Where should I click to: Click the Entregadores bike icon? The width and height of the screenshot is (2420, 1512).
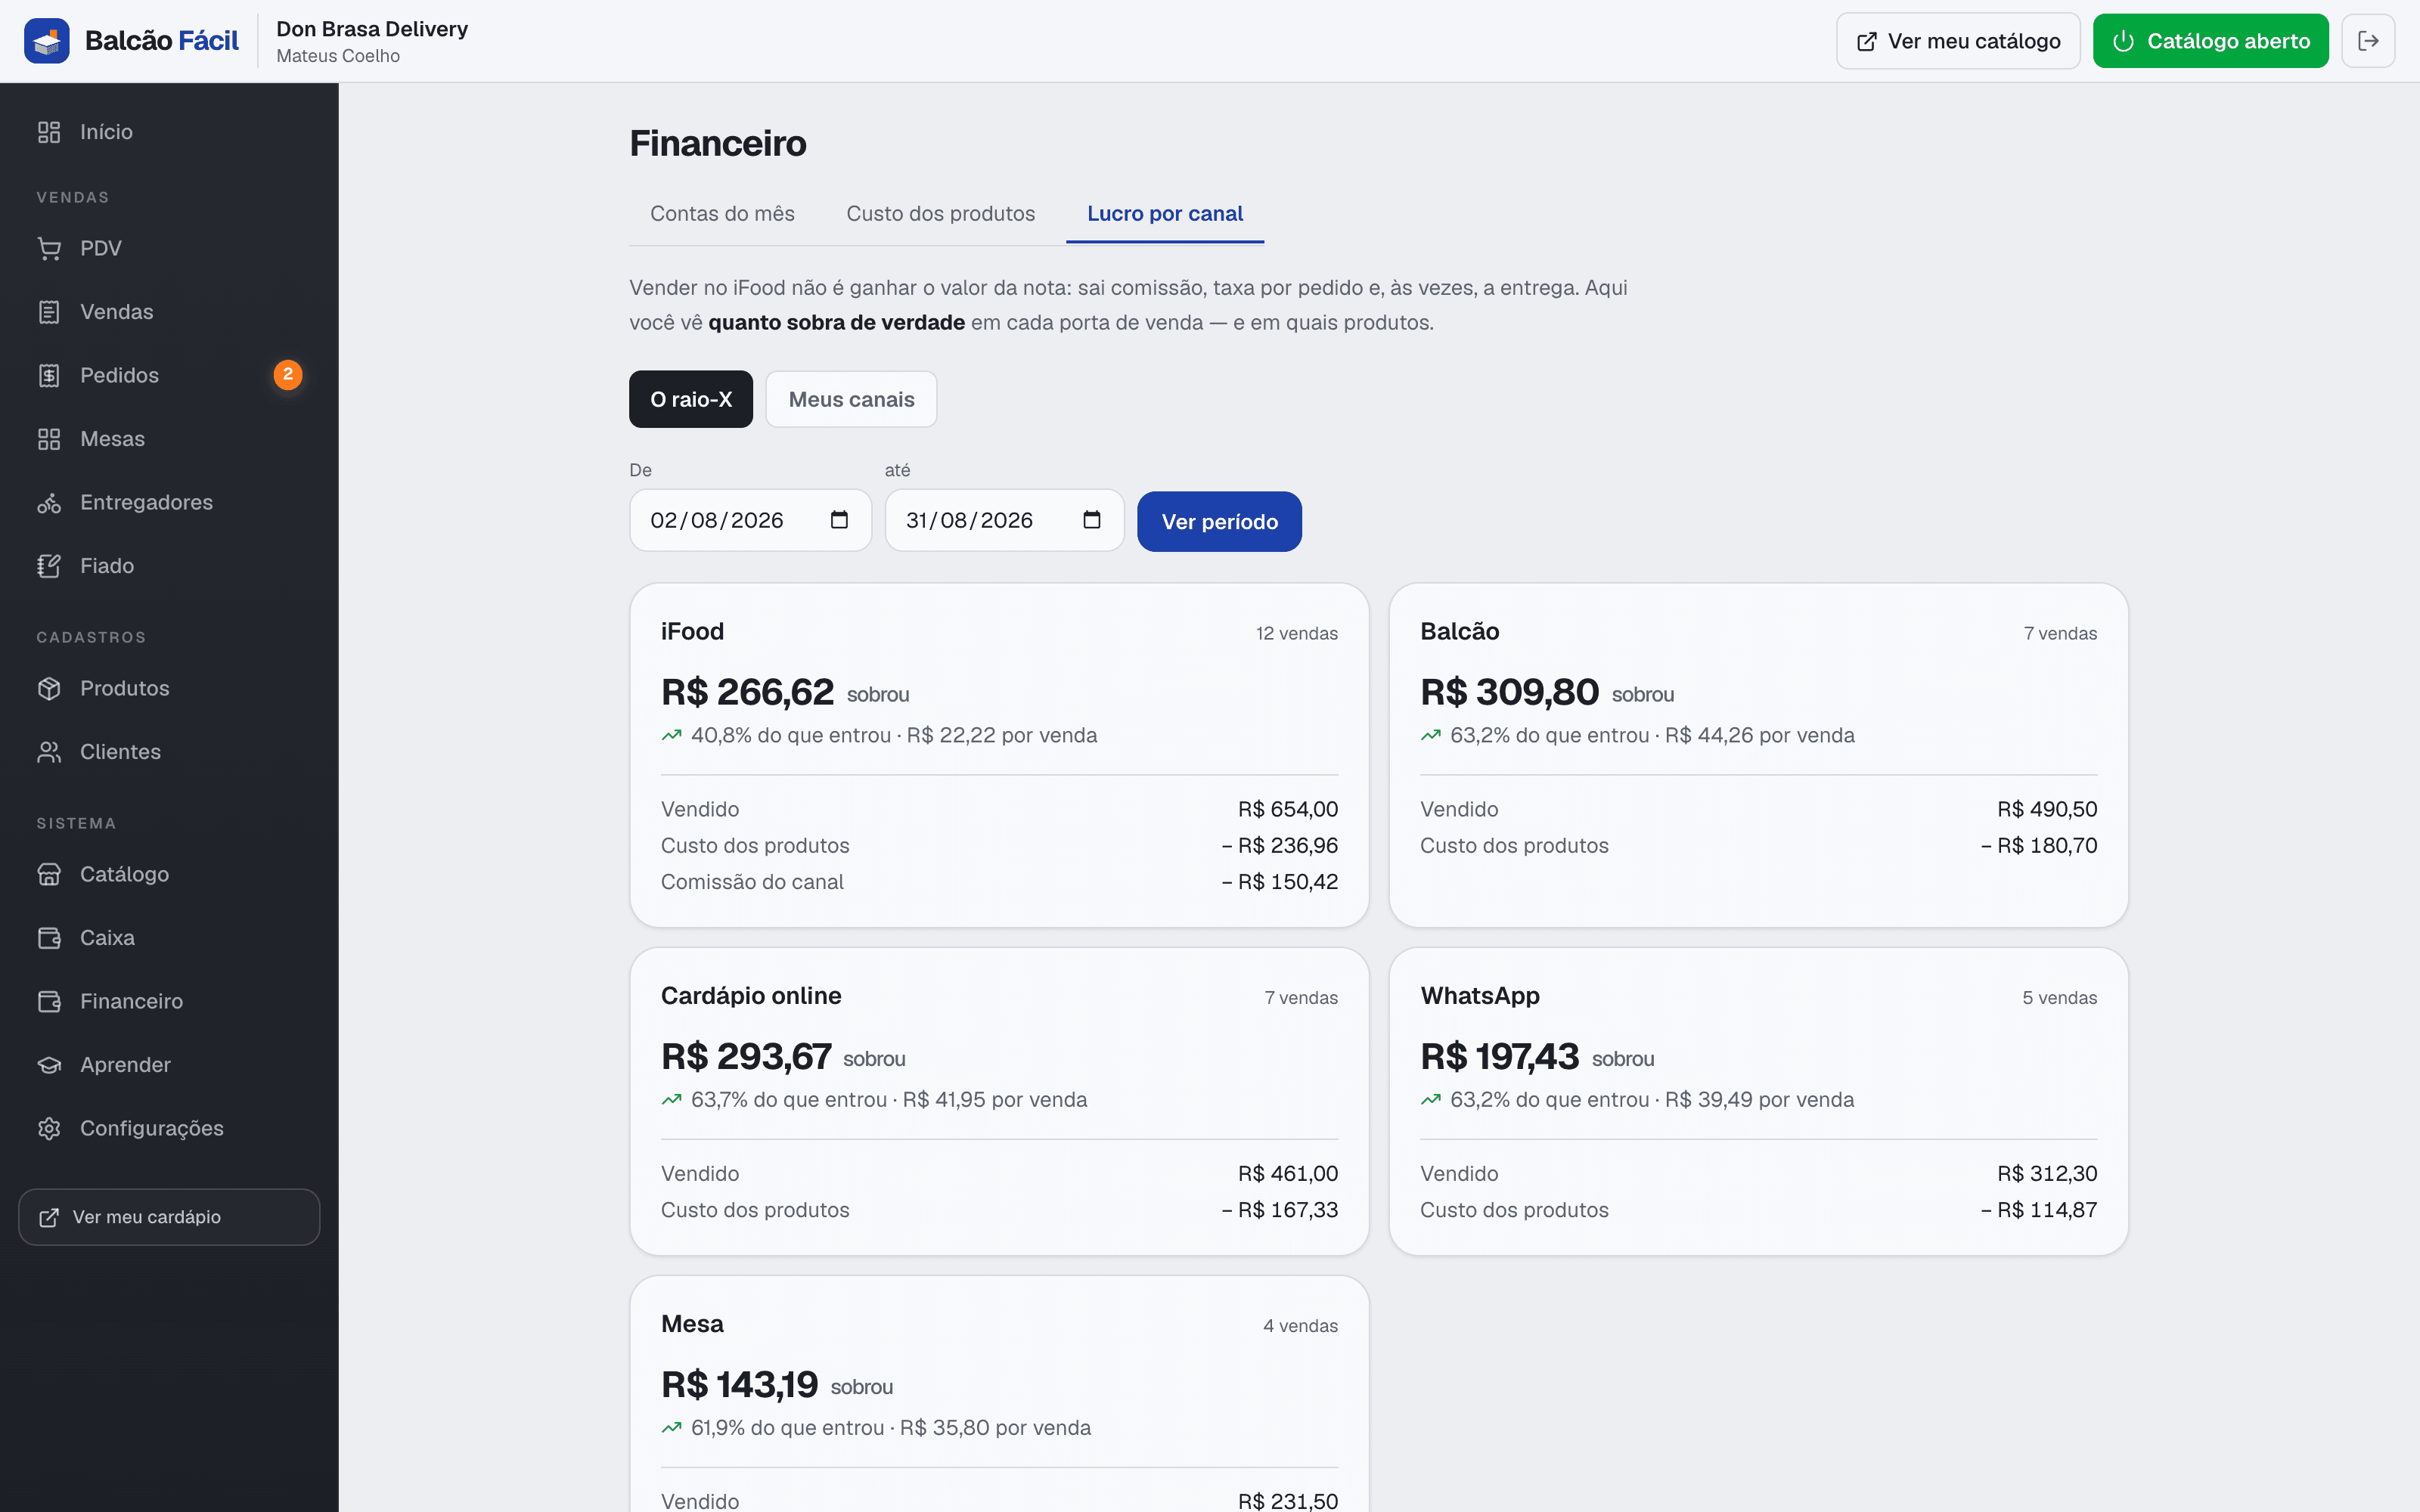[x=49, y=502]
